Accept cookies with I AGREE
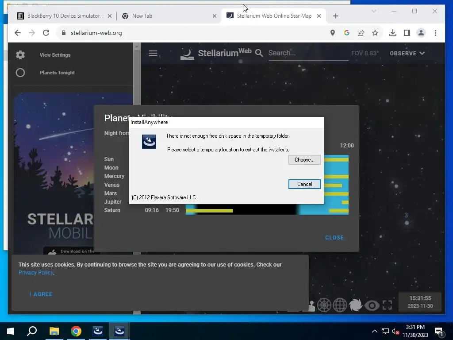The image size is (453, 340). pyautogui.click(x=41, y=294)
